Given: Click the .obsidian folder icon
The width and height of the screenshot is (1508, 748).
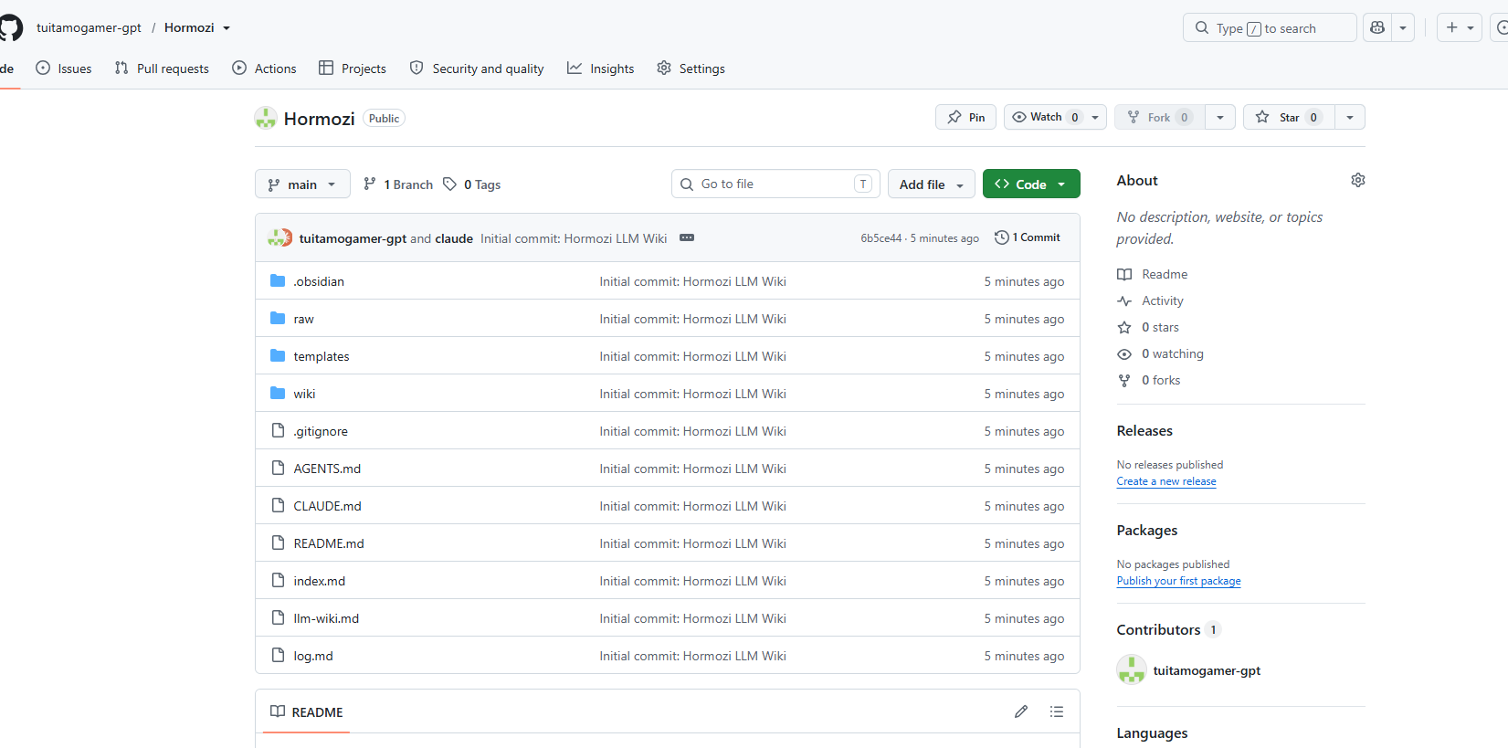Looking at the screenshot, I should tap(278, 280).
